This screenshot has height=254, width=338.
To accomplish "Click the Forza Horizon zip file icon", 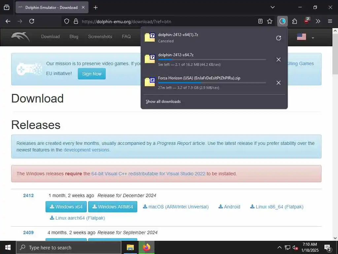I will click(150, 82).
